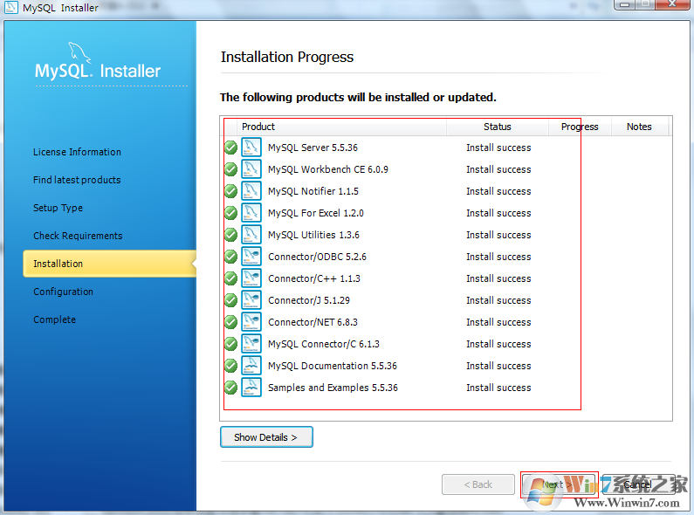The image size is (694, 515).
Task: Click green check icon beside MySQL Notifier 1.1.5
Action: coord(230,191)
